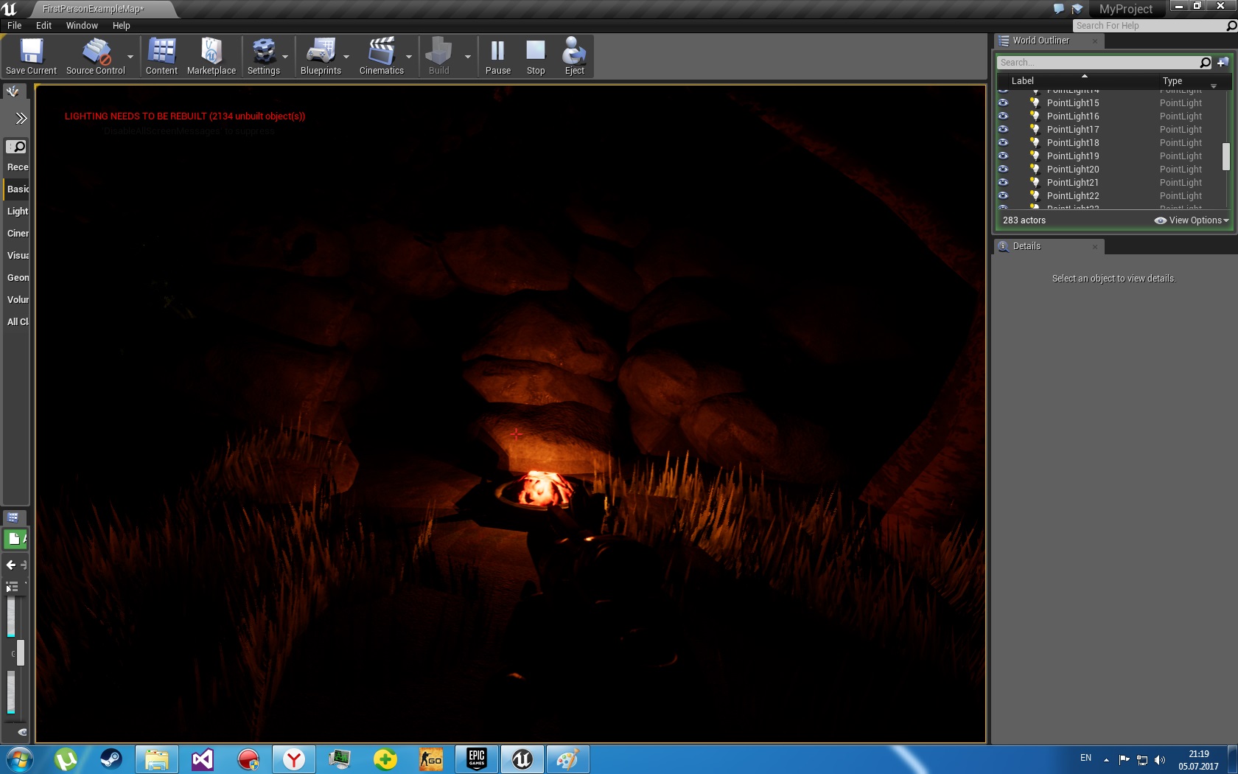
Task: Stop the play session
Action: (536, 56)
